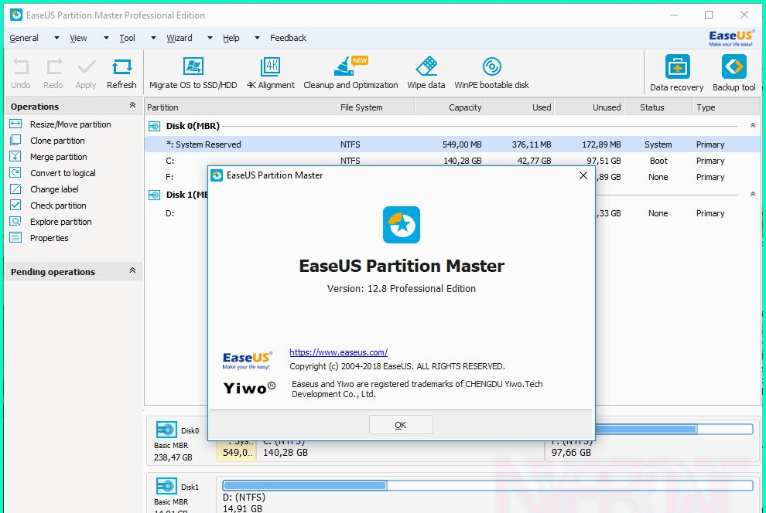
Task: Open the View menu
Action: (78, 38)
